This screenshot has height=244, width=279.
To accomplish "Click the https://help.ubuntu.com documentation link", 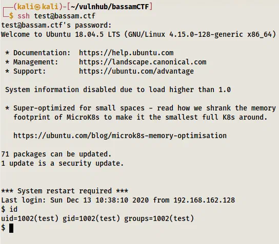I will (x=126, y=53).
